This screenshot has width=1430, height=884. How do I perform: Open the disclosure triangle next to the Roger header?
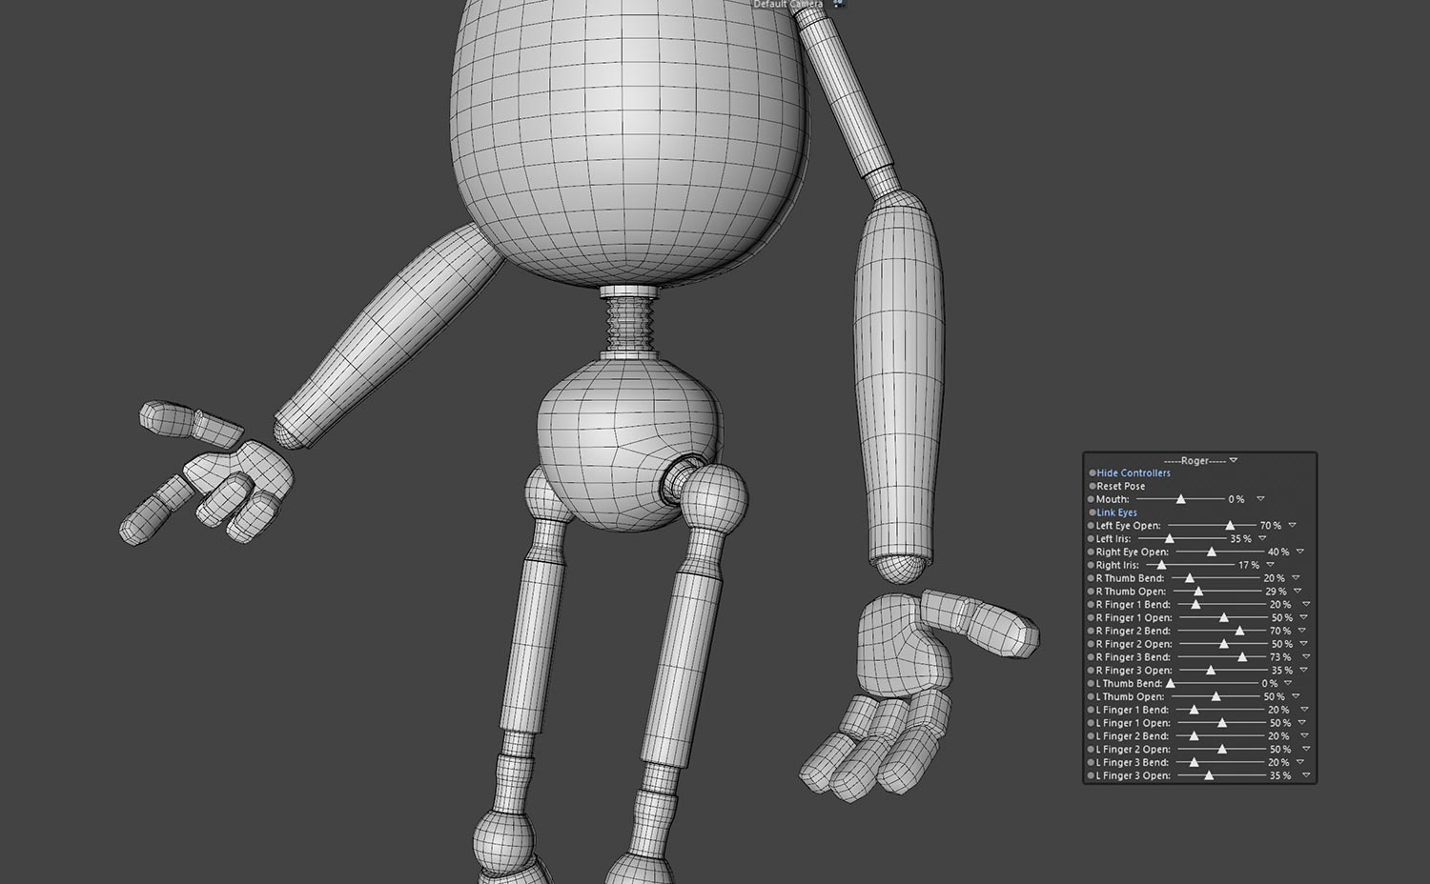(1232, 459)
